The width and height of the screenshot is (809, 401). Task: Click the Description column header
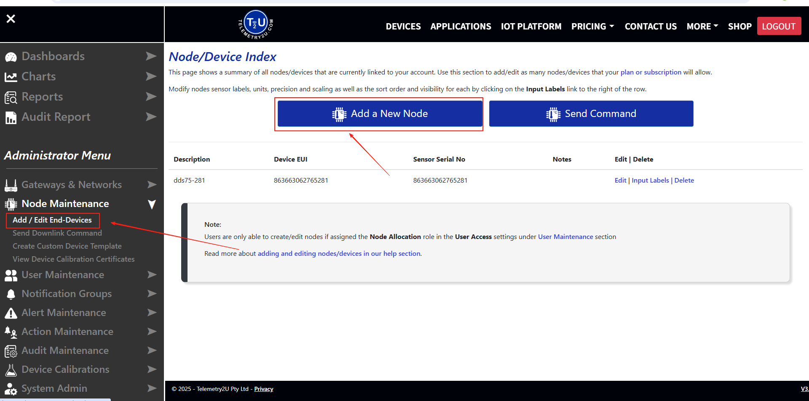tap(192, 159)
